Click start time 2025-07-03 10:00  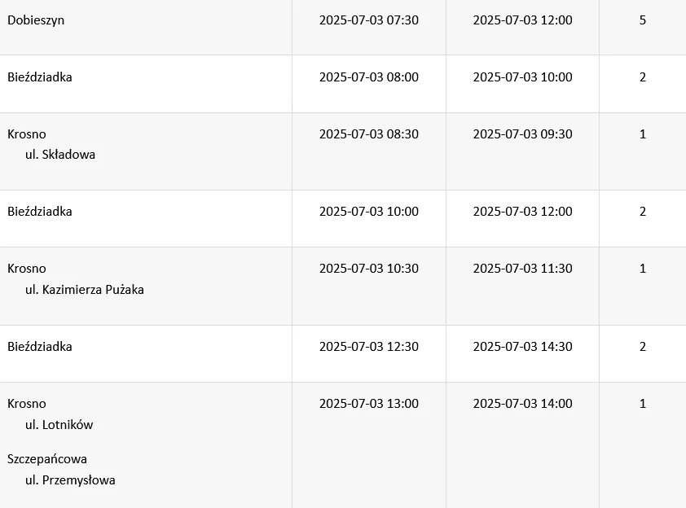[369, 211]
